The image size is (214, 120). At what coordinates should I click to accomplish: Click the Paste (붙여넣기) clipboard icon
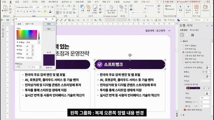coord(5,7)
